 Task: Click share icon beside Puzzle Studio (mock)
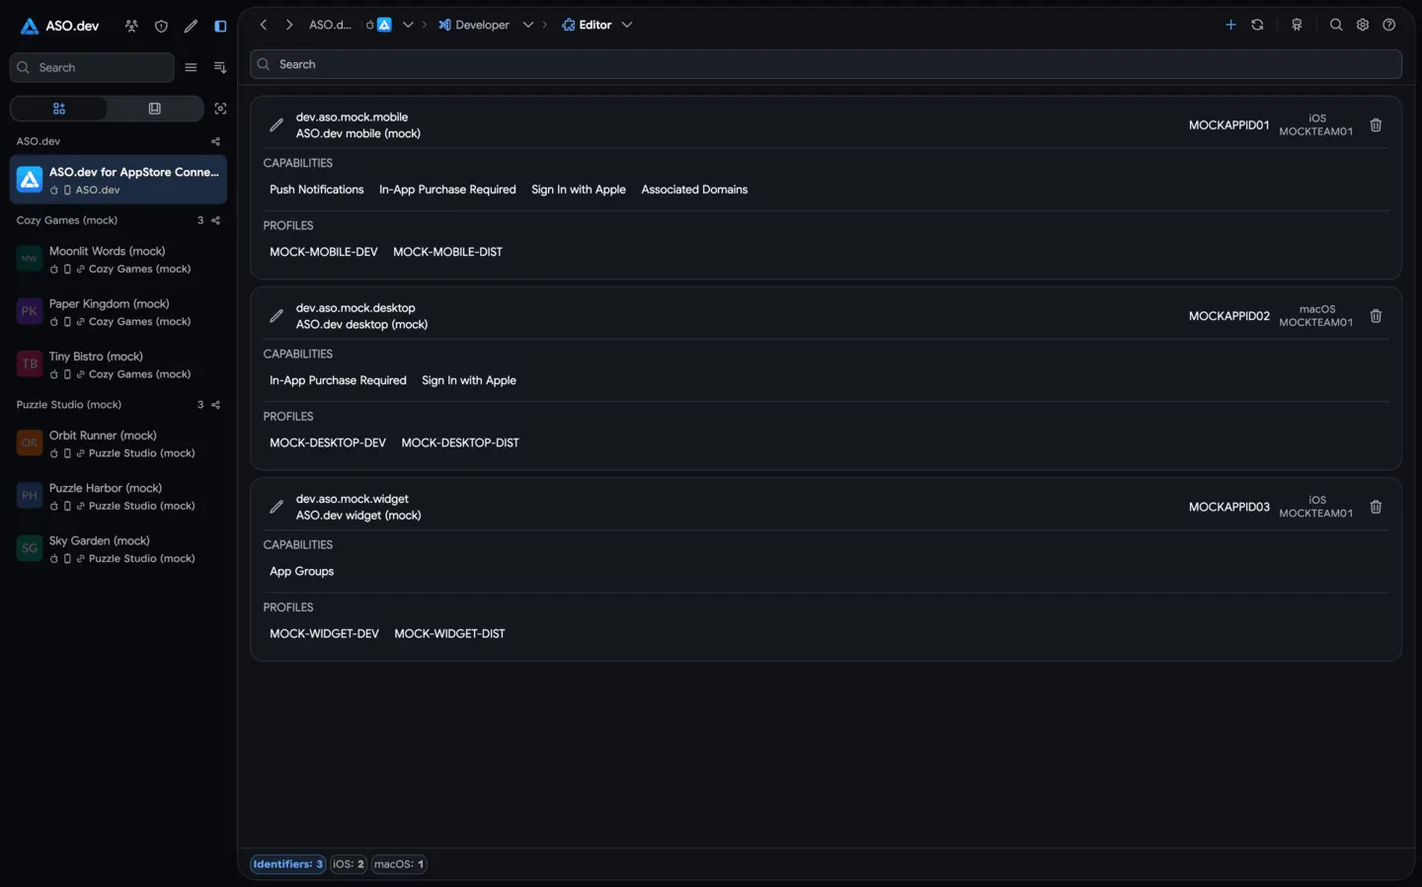[215, 405]
